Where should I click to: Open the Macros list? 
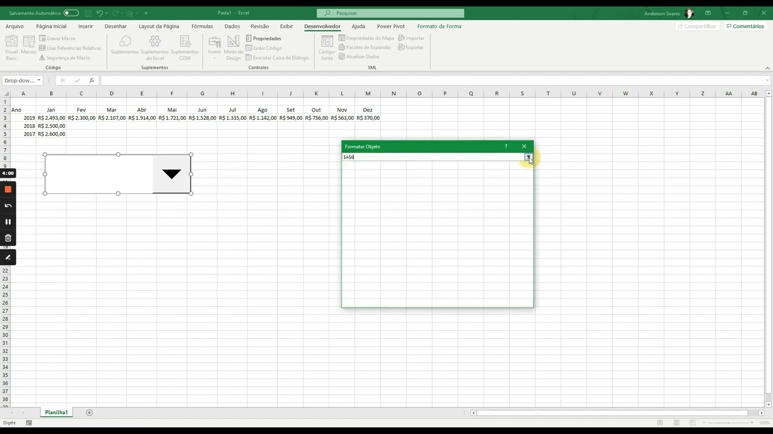pos(28,46)
